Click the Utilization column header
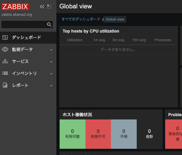The width and height of the screenshot is (182, 155). click(x=75, y=40)
